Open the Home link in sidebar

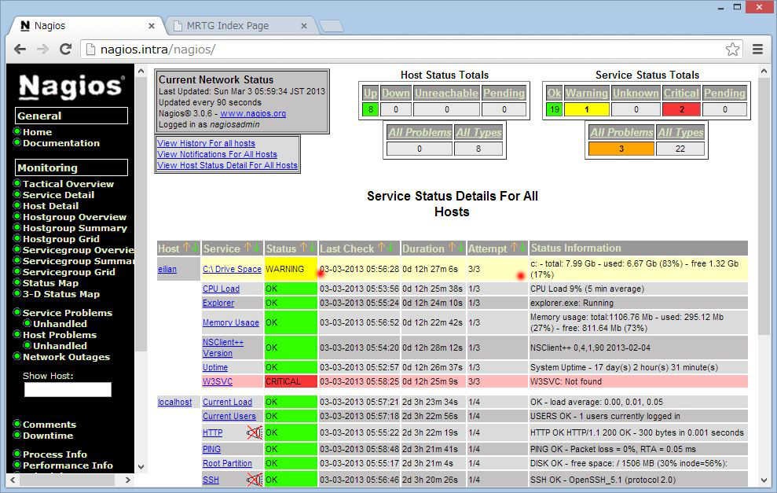point(37,132)
